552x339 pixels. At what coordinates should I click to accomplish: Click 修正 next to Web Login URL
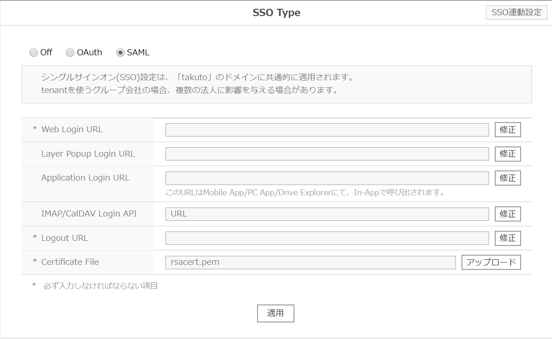508,130
